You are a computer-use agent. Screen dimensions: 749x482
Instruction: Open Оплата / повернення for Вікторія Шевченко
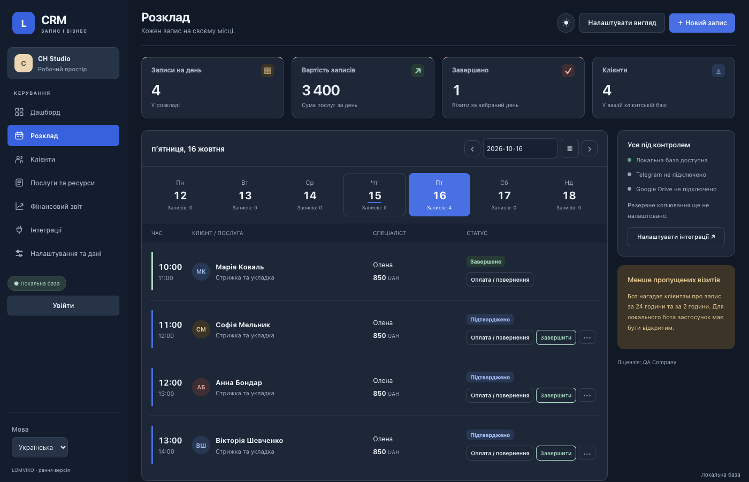pyautogui.click(x=500, y=453)
